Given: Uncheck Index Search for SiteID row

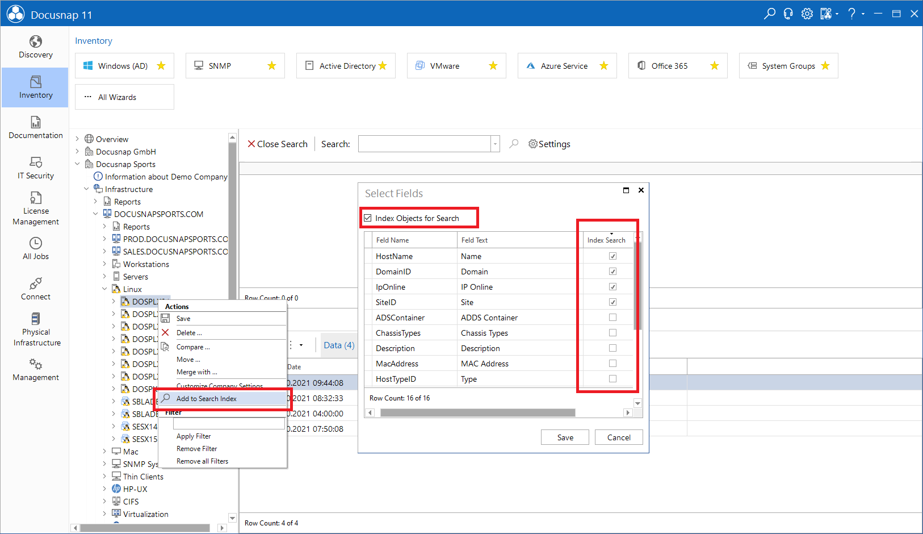Looking at the screenshot, I should tap(612, 302).
